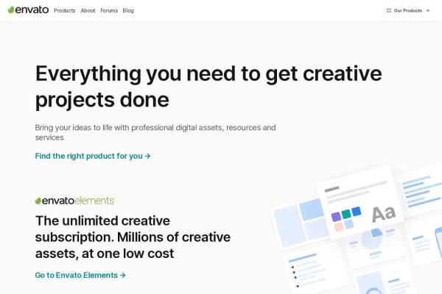442x294 pixels.
Task: Click the caret arrow after Our Products
Action: 427,11
